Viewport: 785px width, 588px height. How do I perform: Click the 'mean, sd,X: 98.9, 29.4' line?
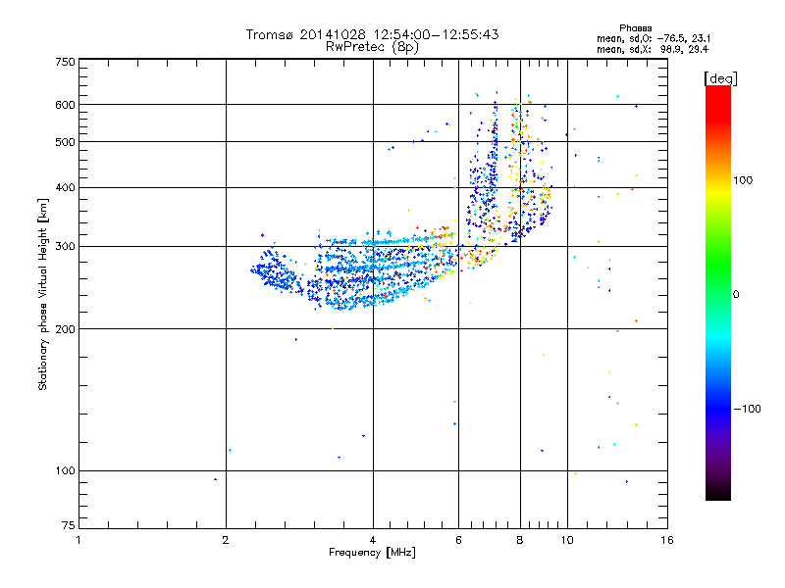click(x=653, y=49)
